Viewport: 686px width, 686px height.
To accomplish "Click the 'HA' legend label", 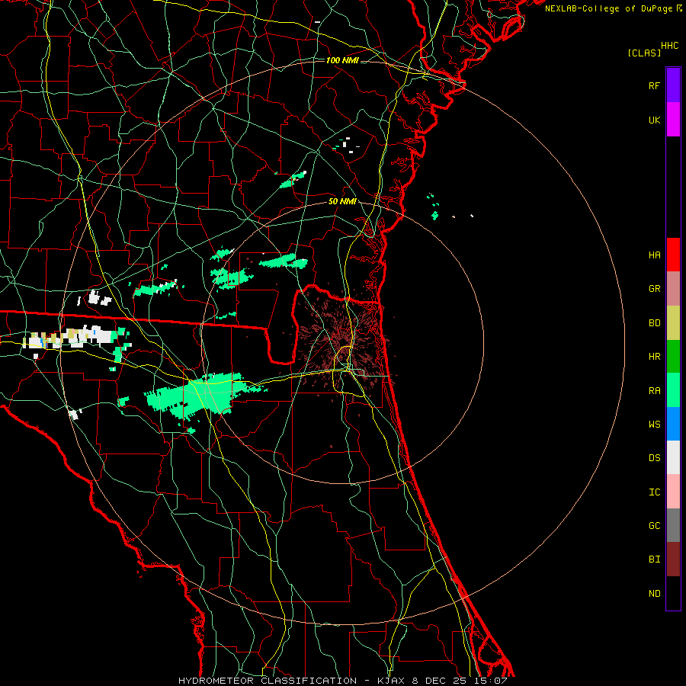I will [x=654, y=255].
